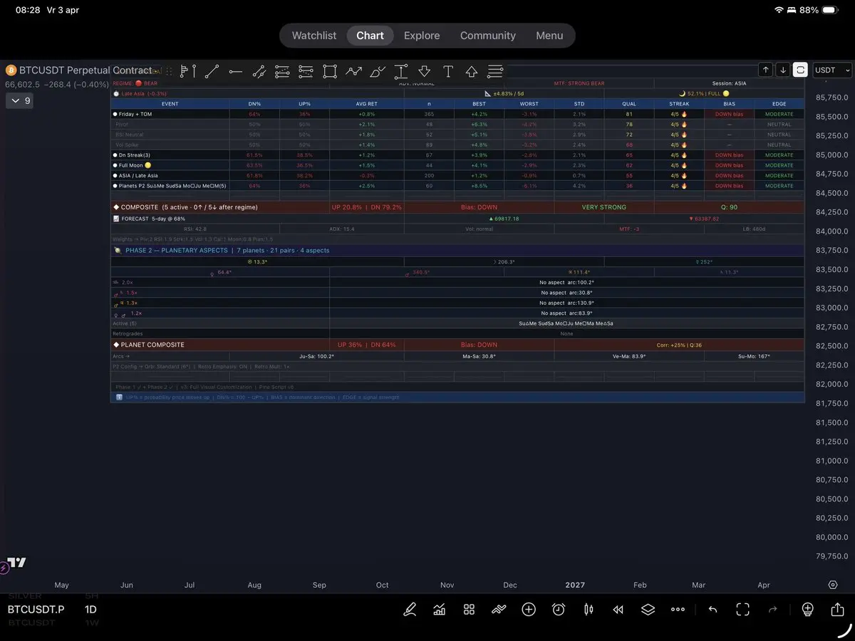Tap the BTCUSDT.P symbol button
Screen dimensions: 855x641
[36, 610]
